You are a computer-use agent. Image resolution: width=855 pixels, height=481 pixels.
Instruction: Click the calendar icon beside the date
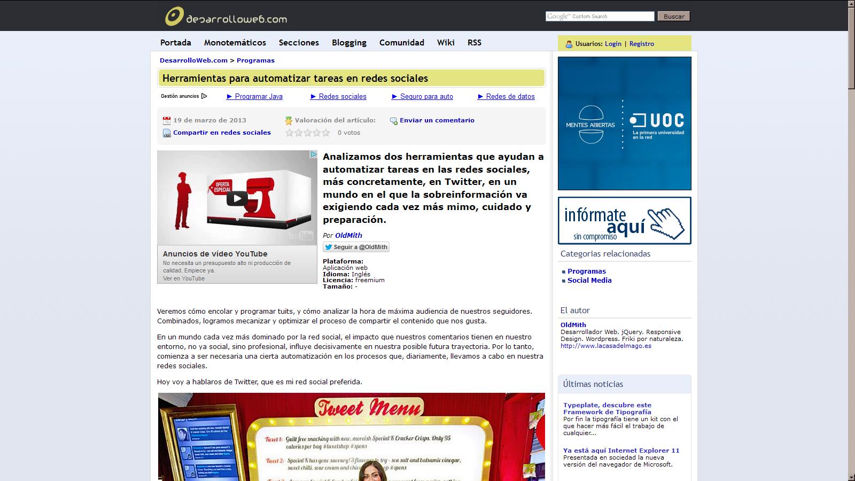click(x=167, y=121)
